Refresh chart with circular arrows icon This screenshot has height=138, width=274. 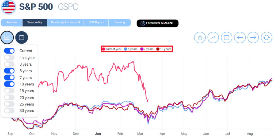point(267,37)
